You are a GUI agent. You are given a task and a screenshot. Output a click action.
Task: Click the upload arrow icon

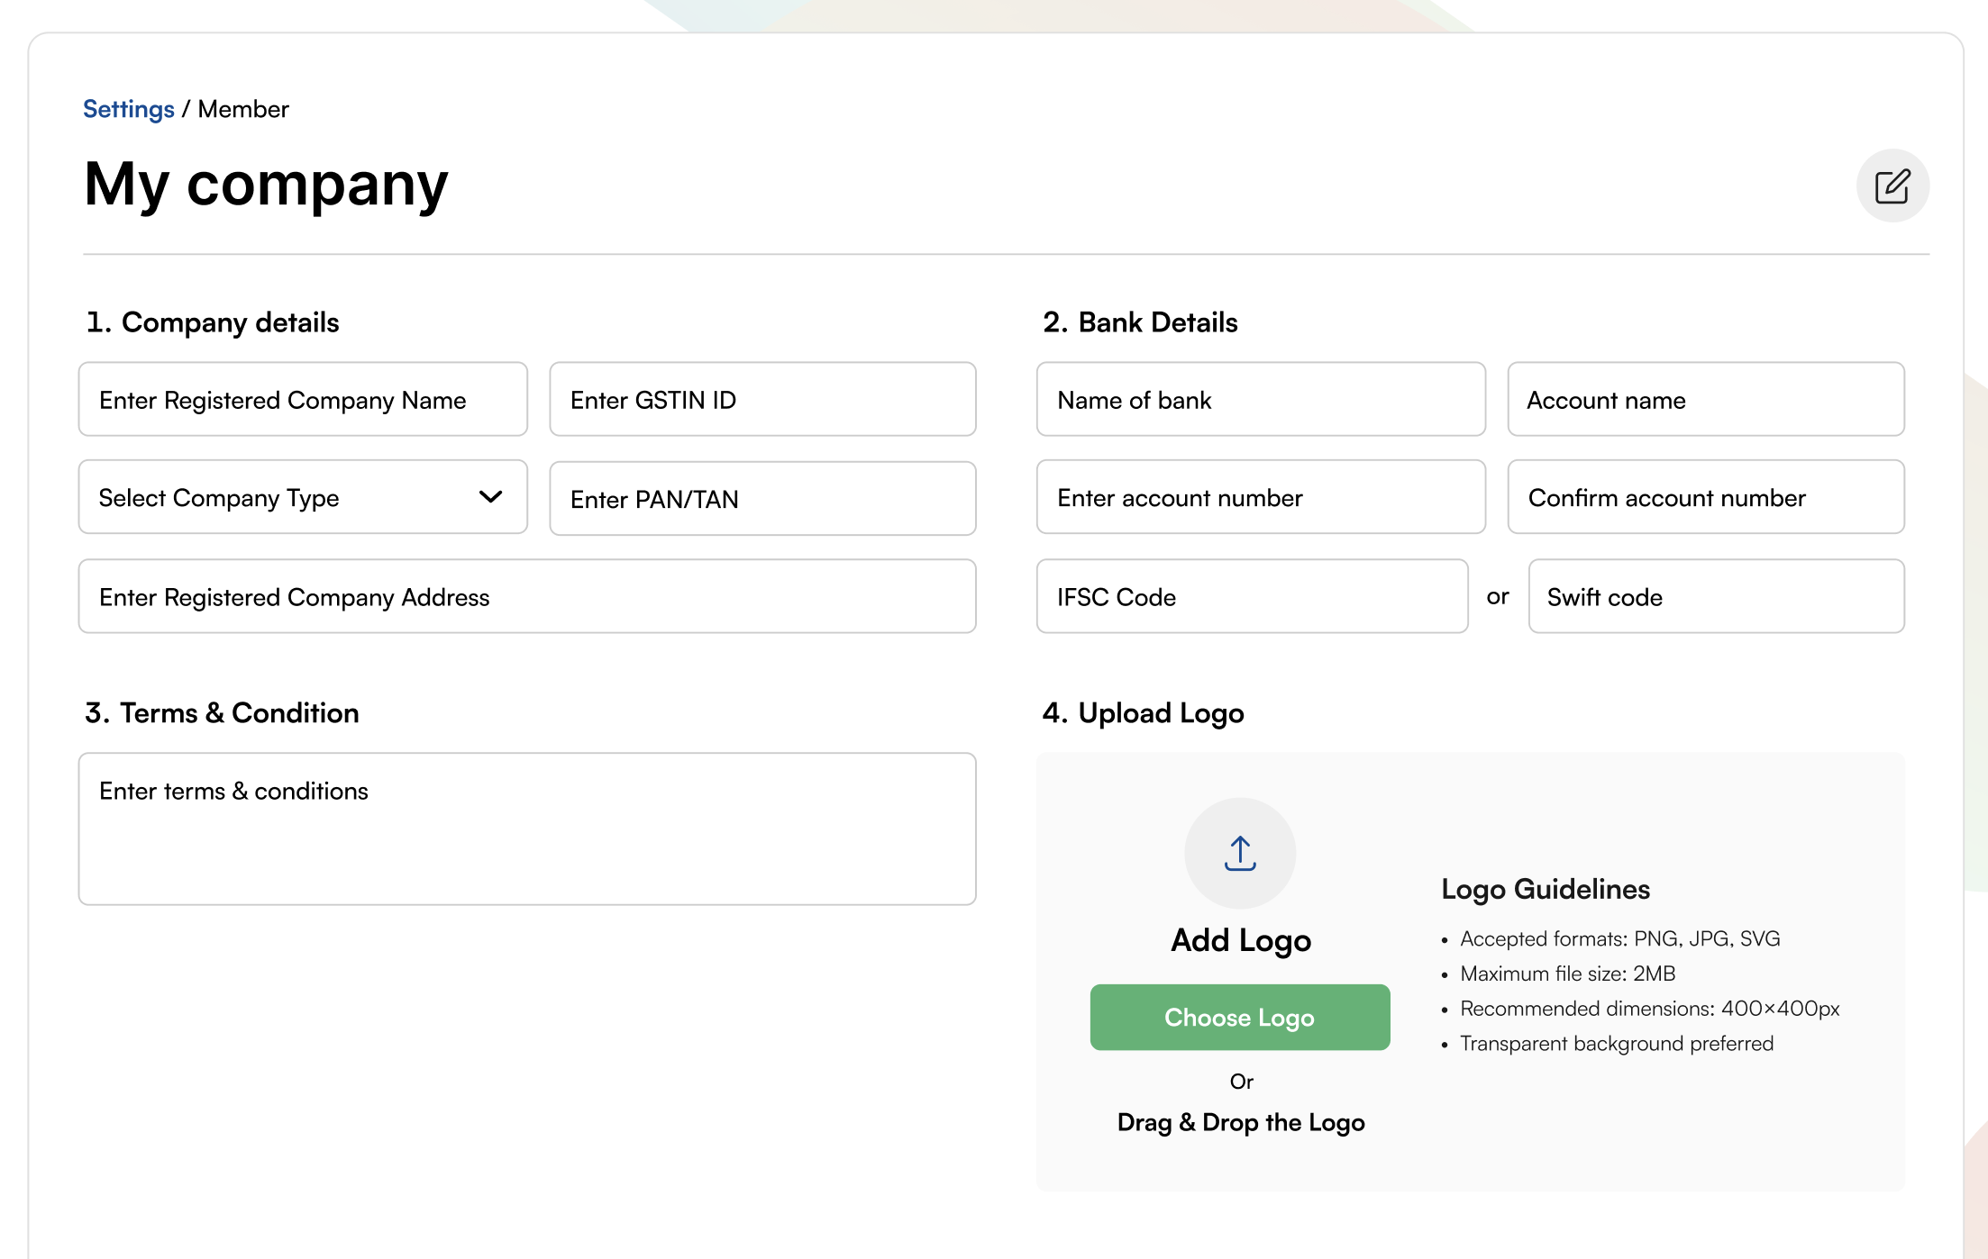pyautogui.click(x=1240, y=853)
